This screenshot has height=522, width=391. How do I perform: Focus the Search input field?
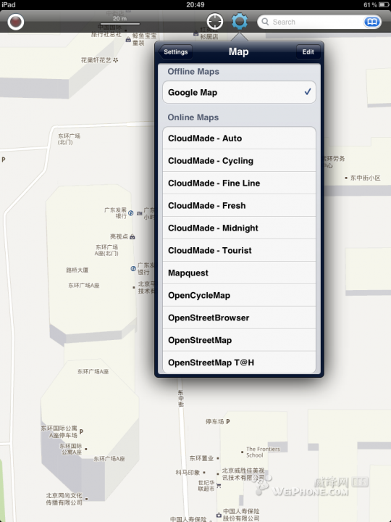pos(319,22)
